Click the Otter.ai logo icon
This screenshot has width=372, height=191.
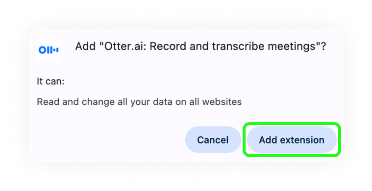[49, 50]
